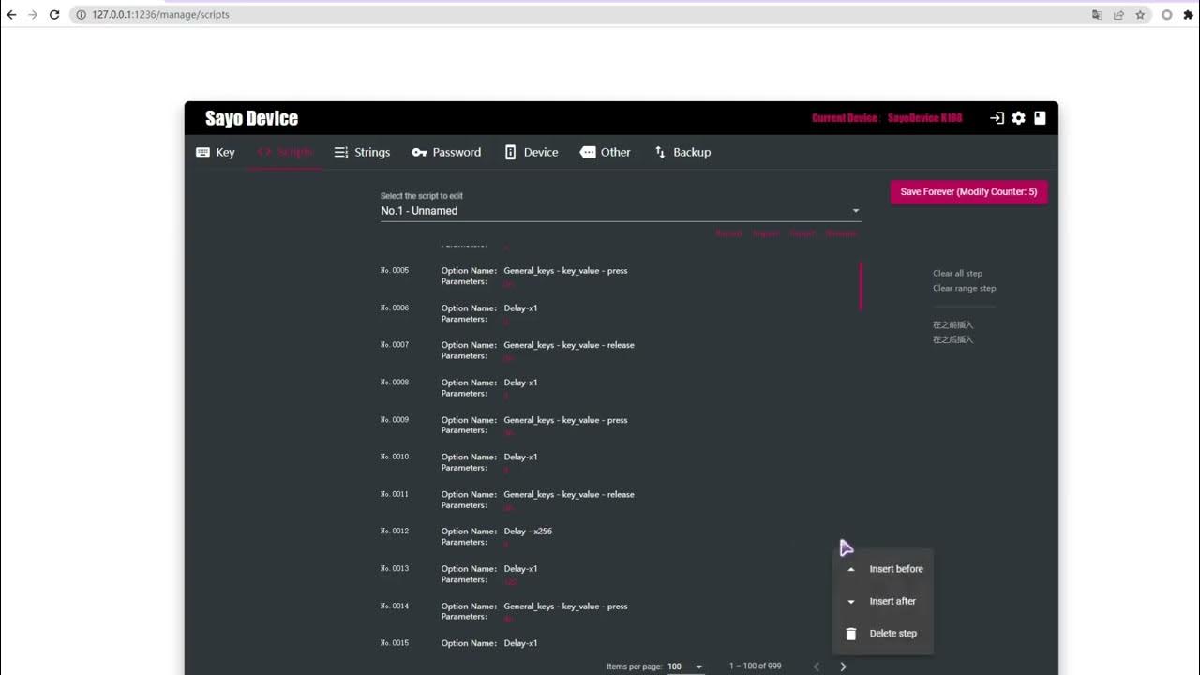The width and height of the screenshot is (1200, 675).
Task: Click the Current Device SayoDevice label
Action: (887, 118)
